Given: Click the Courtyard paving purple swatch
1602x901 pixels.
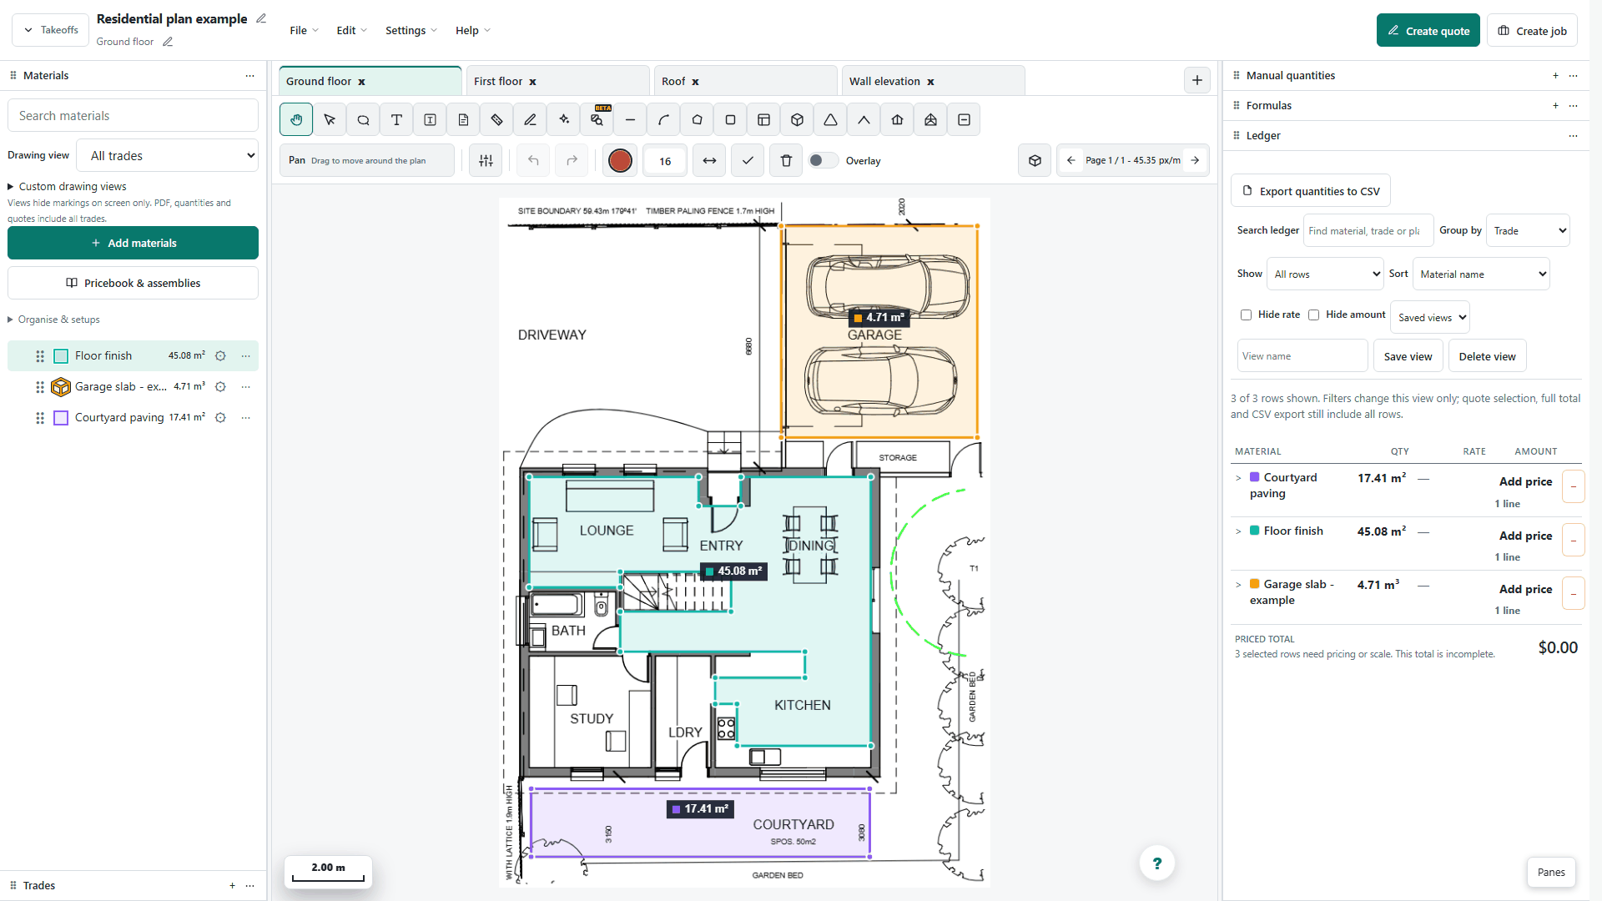Looking at the screenshot, I should coord(61,418).
